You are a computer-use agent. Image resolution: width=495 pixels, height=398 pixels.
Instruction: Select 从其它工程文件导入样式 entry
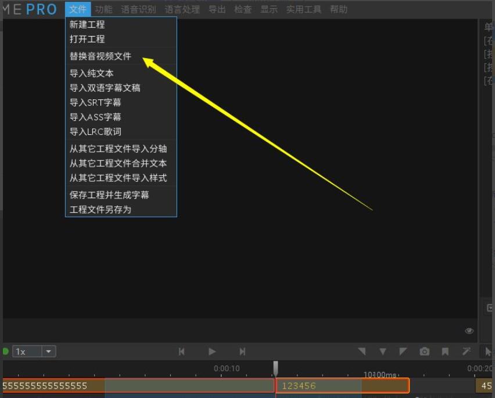coord(121,178)
